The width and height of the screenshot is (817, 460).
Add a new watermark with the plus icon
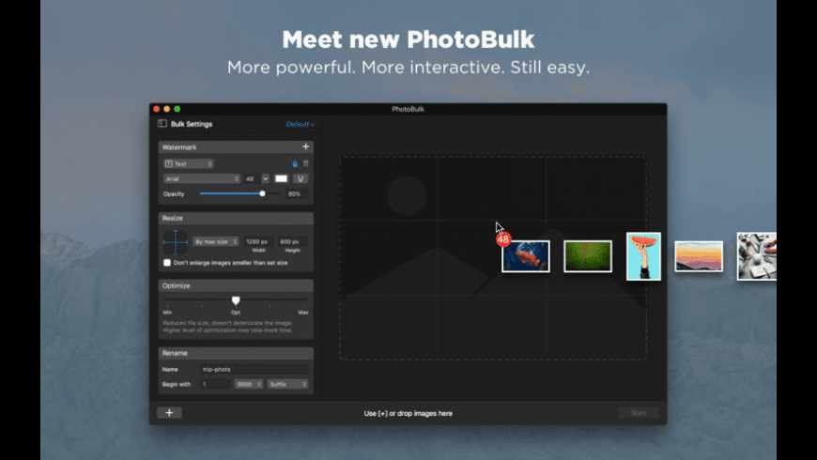point(306,146)
